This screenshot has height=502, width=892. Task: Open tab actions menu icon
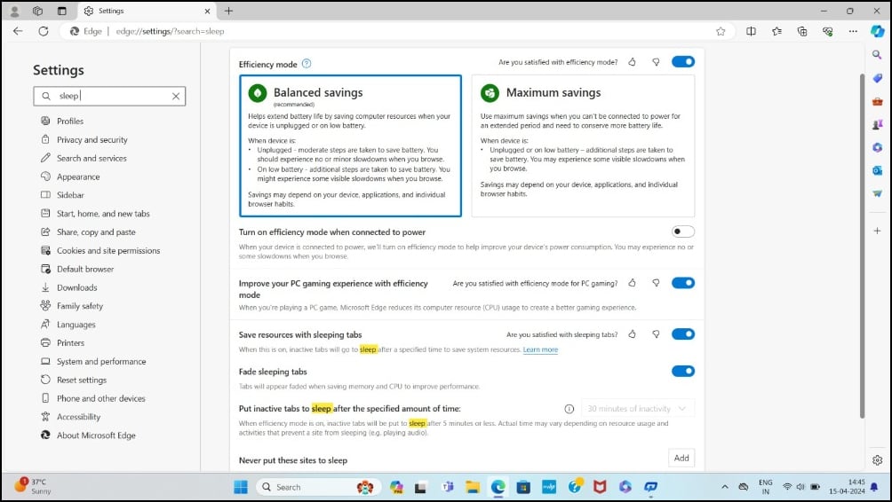(x=62, y=11)
